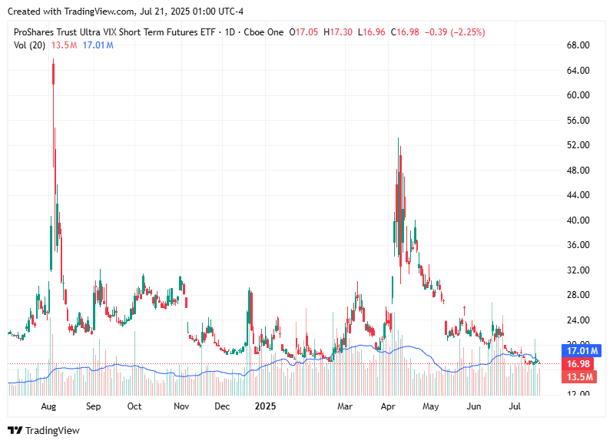This screenshot has width=613, height=444.
Task: Click the low value L16.96
Action: [x=371, y=32]
